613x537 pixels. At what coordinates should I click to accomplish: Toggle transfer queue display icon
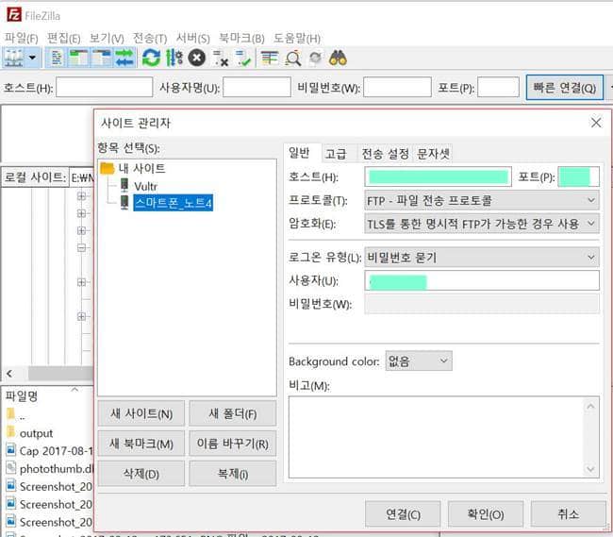tap(124, 58)
